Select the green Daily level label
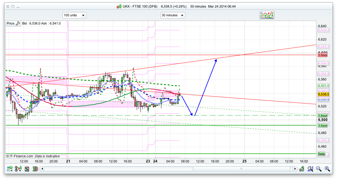 (321, 154)
